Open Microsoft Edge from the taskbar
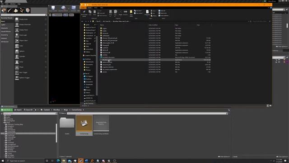The image size is (289, 163). pos(58,161)
